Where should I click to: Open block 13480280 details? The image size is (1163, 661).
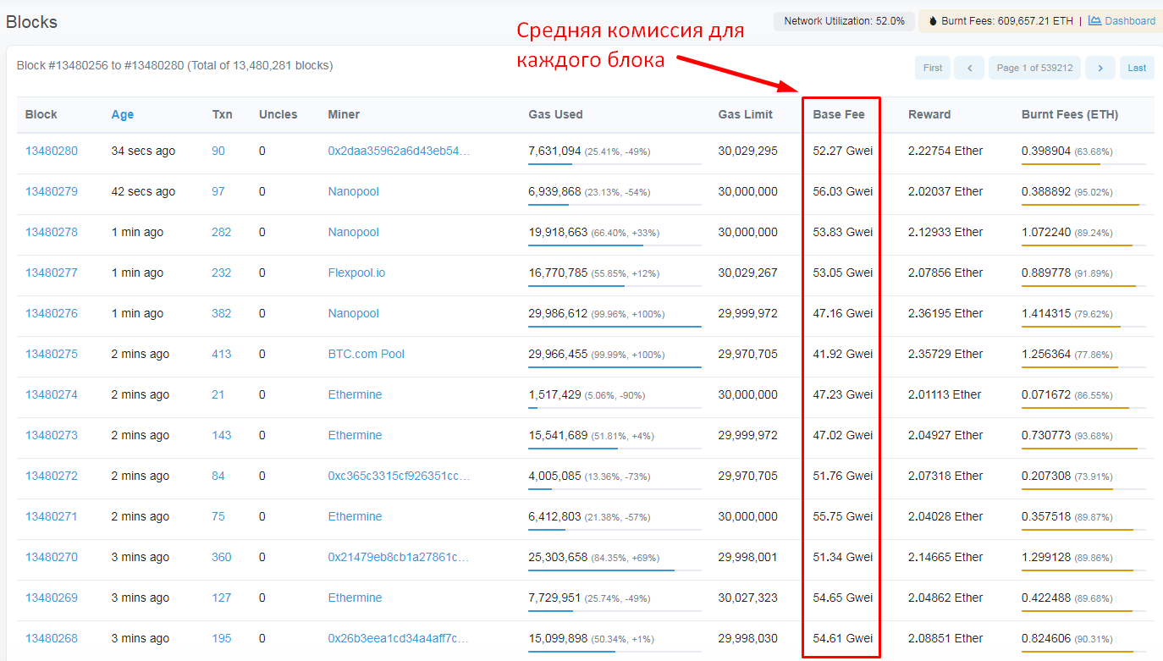pyautogui.click(x=52, y=151)
